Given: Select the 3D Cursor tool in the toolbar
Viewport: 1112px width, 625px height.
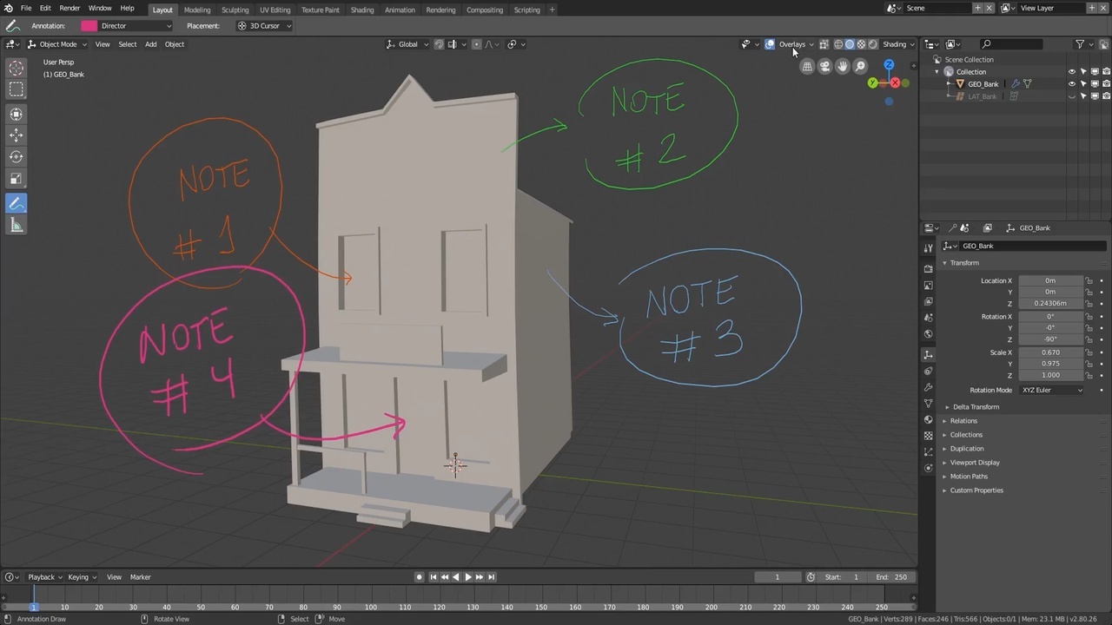Looking at the screenshot, I should pyautogui.click(x=16, y=69).
